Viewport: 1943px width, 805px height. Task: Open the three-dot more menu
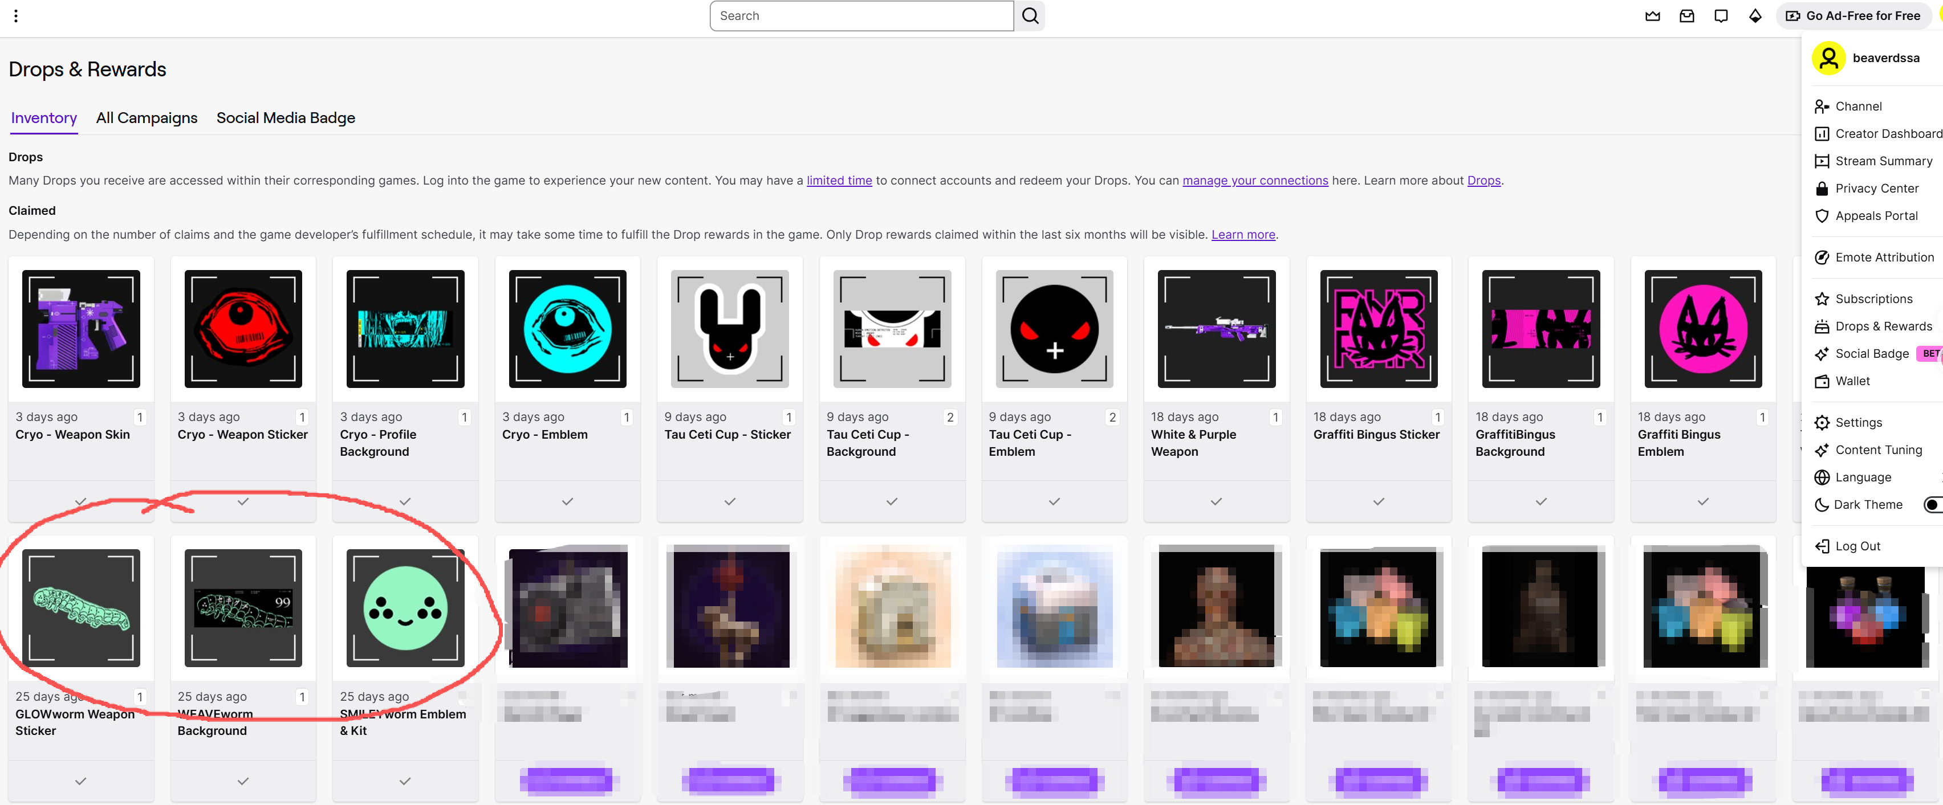pos(16,16)
